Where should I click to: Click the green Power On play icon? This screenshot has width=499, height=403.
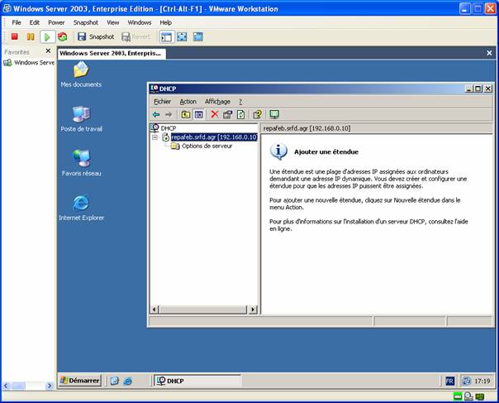click(47, 37)
